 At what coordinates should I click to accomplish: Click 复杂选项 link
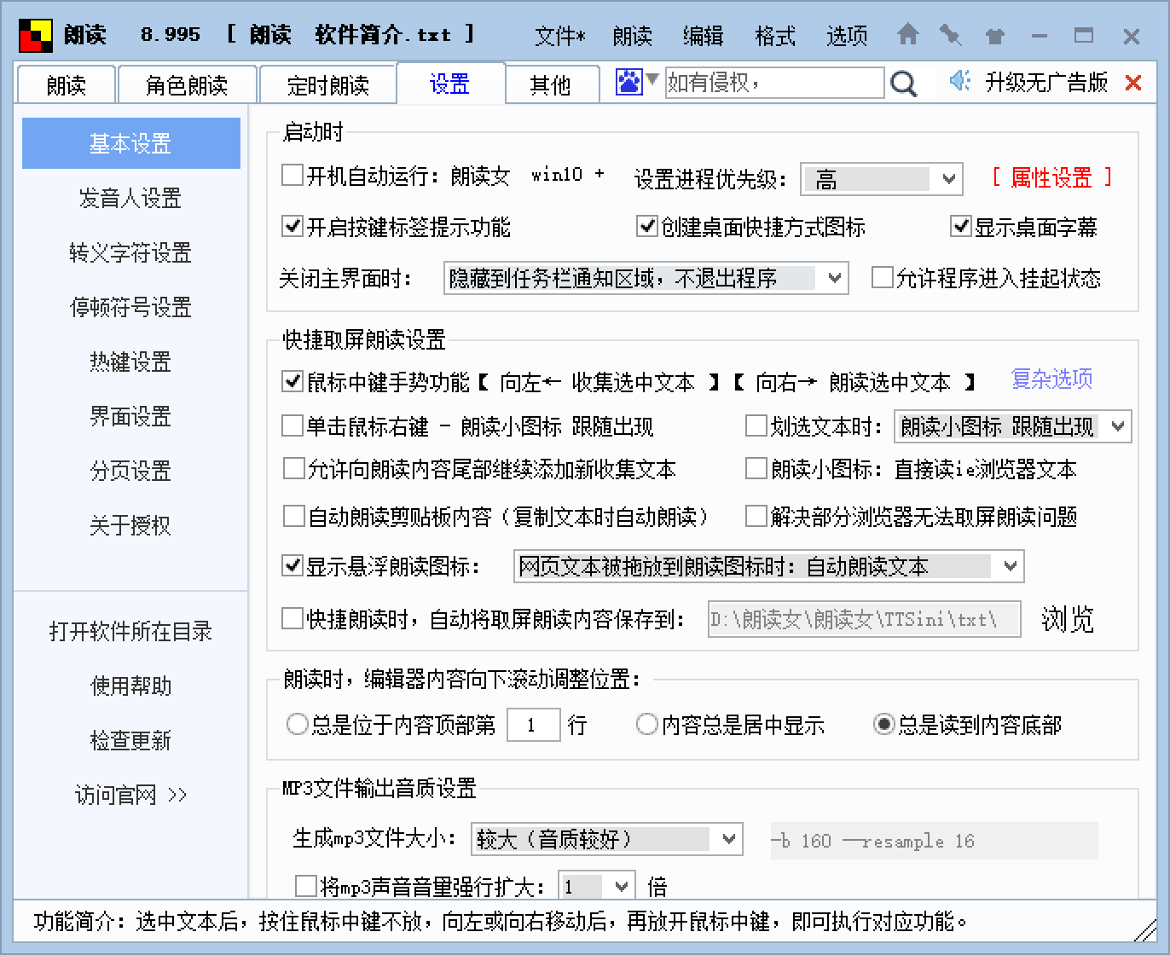point(1051,379)
